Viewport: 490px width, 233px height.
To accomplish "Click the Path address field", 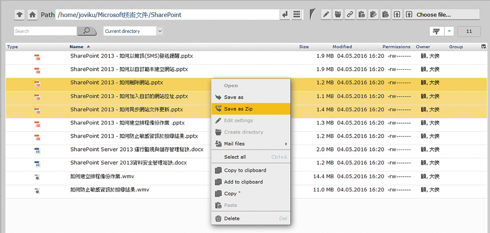I will tap(168, 15).
